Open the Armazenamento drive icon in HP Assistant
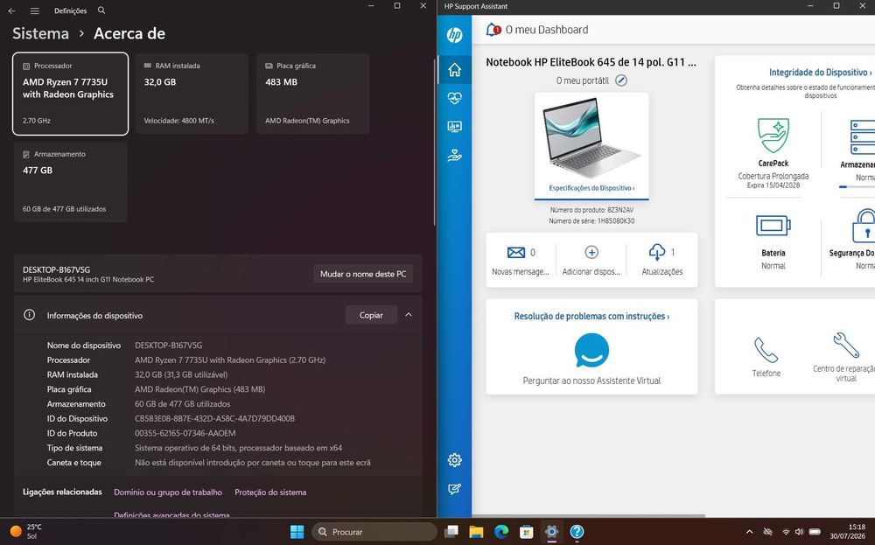Screen dimensions: 875x545 (x=862, y=136)
